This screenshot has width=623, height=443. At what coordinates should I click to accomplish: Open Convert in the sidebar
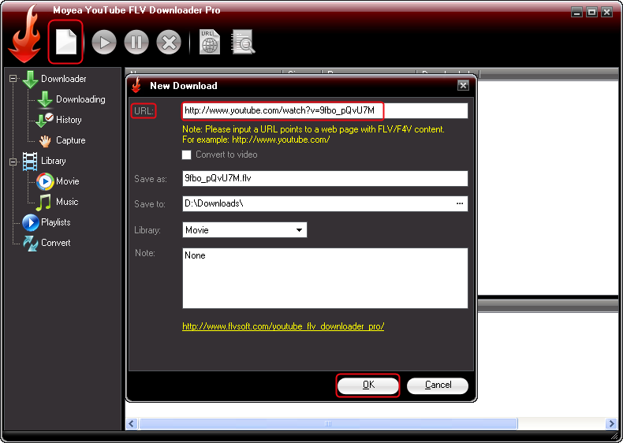[x=56, y=243]
